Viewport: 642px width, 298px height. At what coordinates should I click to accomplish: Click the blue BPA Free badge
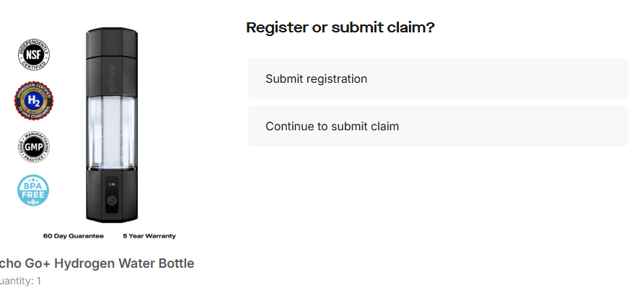pos(33,191)
